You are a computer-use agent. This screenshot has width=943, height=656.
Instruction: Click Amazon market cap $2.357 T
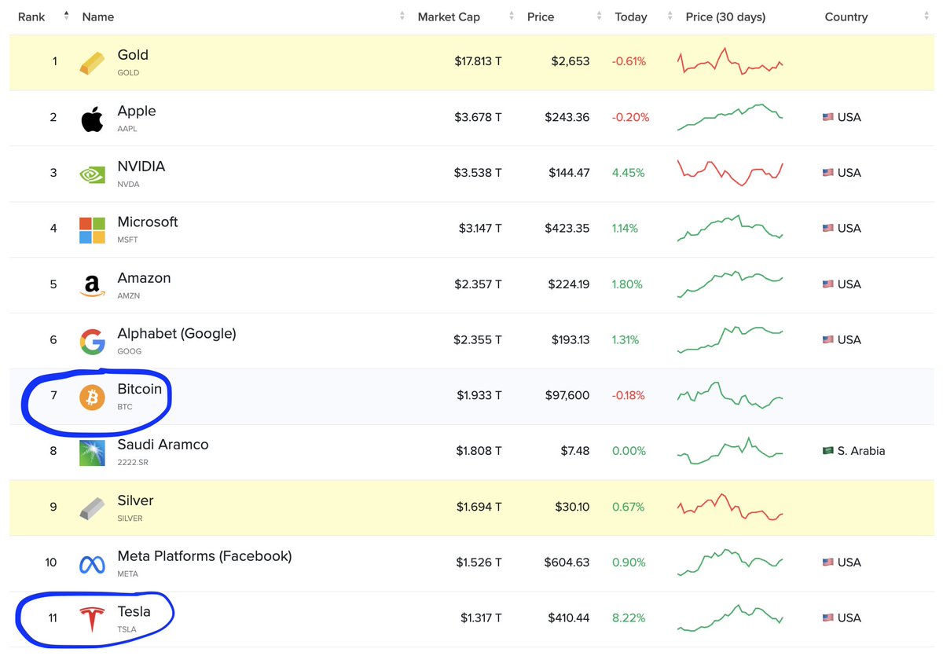point(478,284)
